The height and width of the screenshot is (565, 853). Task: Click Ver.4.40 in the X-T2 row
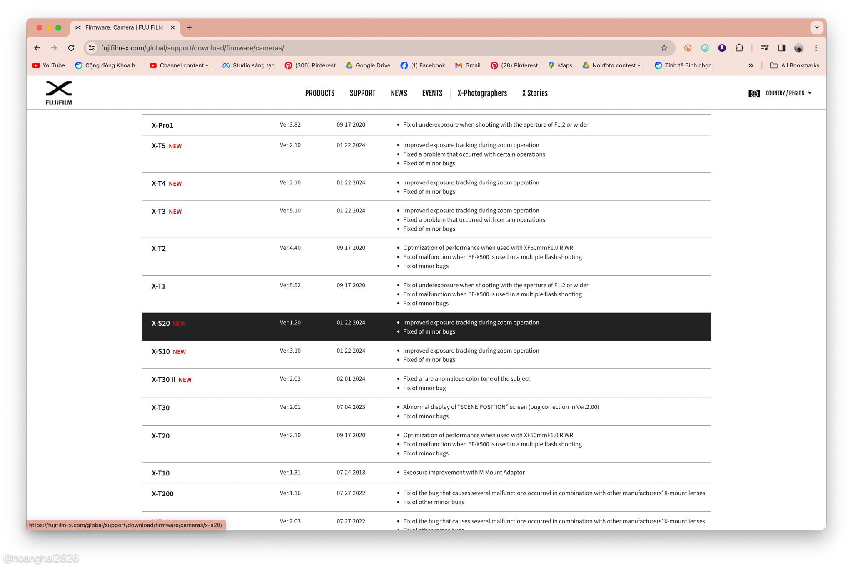(x=290, y=248)
